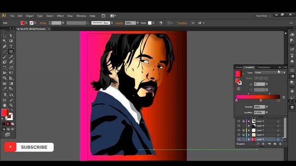Viewport: 296px width, 166px height.
Task: Select the Gradient tool in toolbox
Action: tap(11, 83)
